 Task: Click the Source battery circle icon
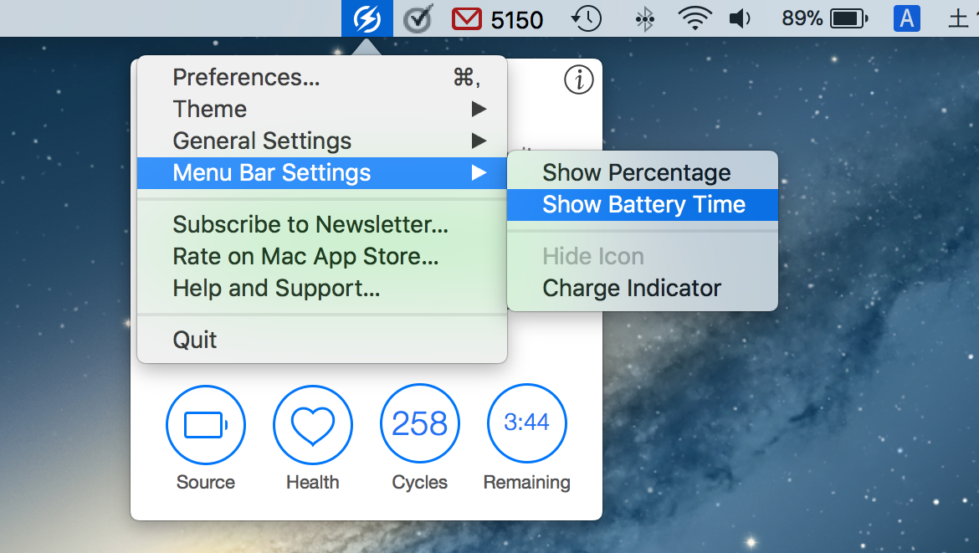206,425
